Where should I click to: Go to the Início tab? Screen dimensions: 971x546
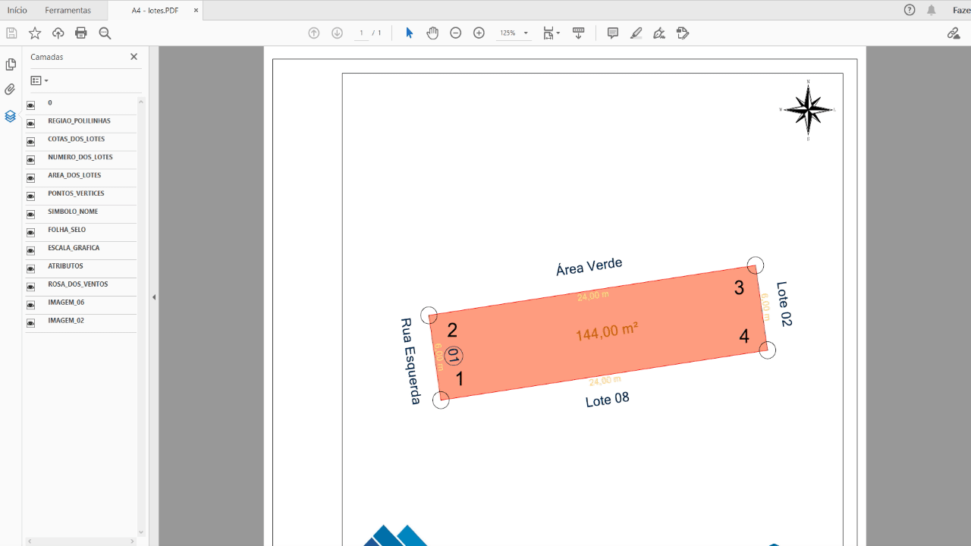coord(17,11)
